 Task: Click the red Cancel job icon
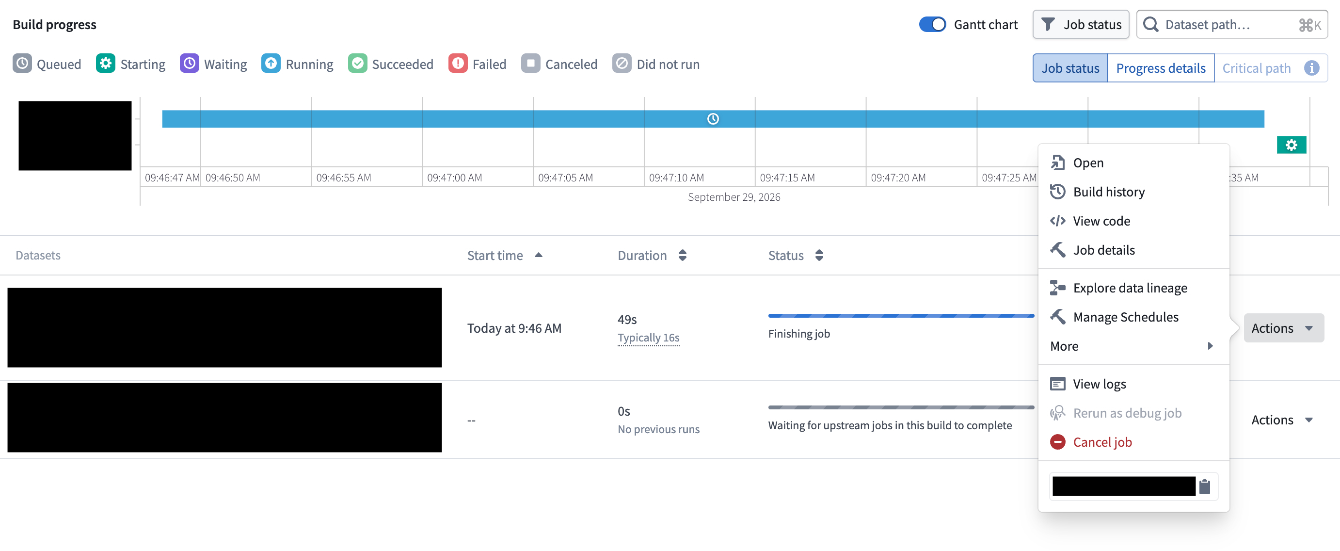click(x=1057, y=442)
